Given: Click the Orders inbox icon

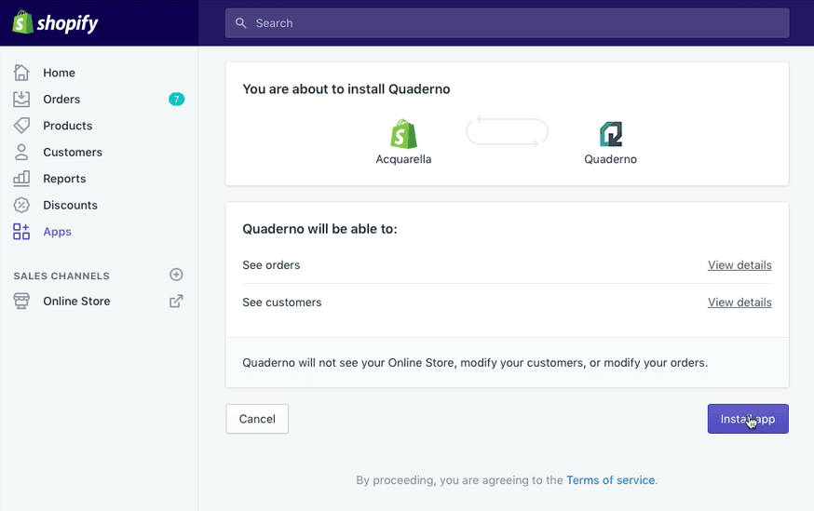Looking at the screenshot, I should tap(21, 99).
